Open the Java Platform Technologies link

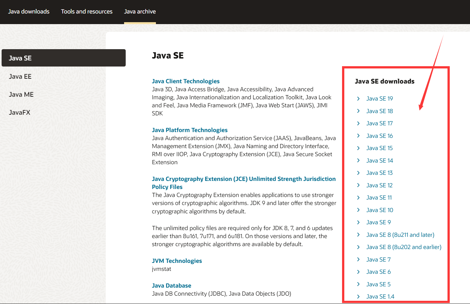click(190, 130)
